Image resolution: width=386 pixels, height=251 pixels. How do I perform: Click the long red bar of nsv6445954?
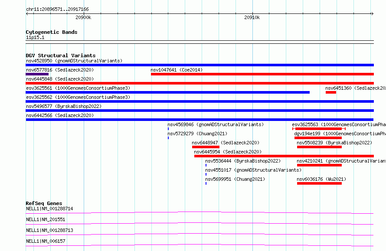coord(284,156)
